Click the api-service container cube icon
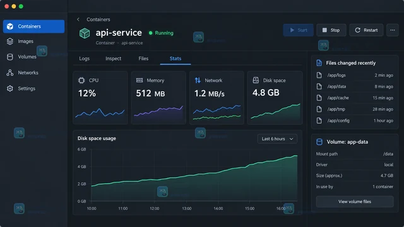The height and width of the screenshot is (227, 404). coord(85,33)
